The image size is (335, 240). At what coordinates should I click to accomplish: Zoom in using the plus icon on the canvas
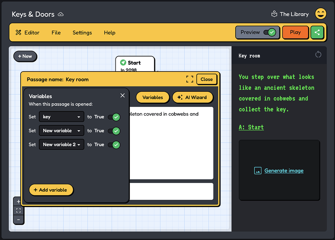click(19, 201)
